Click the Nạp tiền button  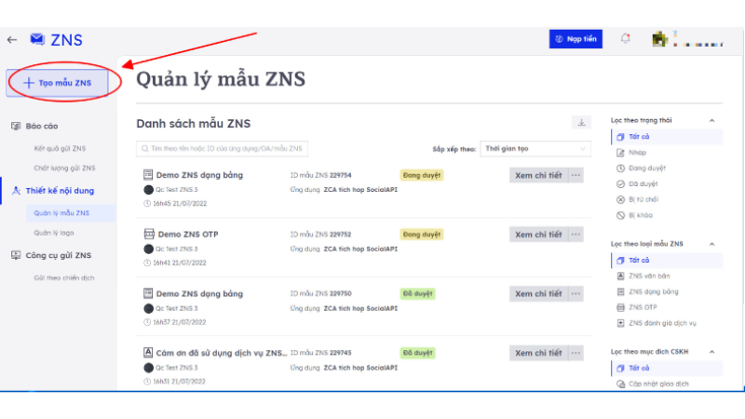pyautogui.click(x=576, y=39)
